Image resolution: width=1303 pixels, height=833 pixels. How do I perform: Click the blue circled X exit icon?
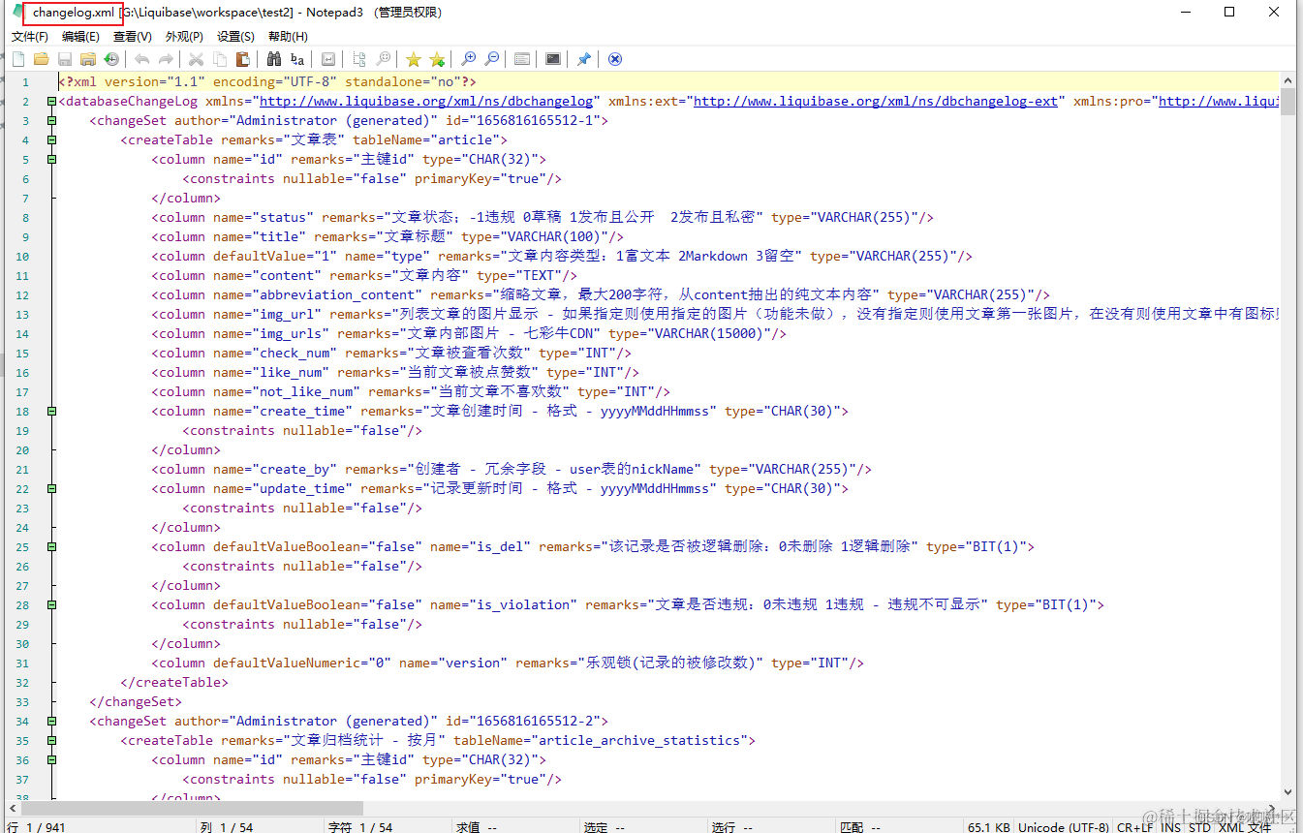coord(615,59)
